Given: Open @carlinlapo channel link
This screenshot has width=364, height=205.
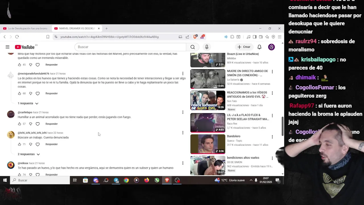Looking at the screenshot, I should 25,112.
